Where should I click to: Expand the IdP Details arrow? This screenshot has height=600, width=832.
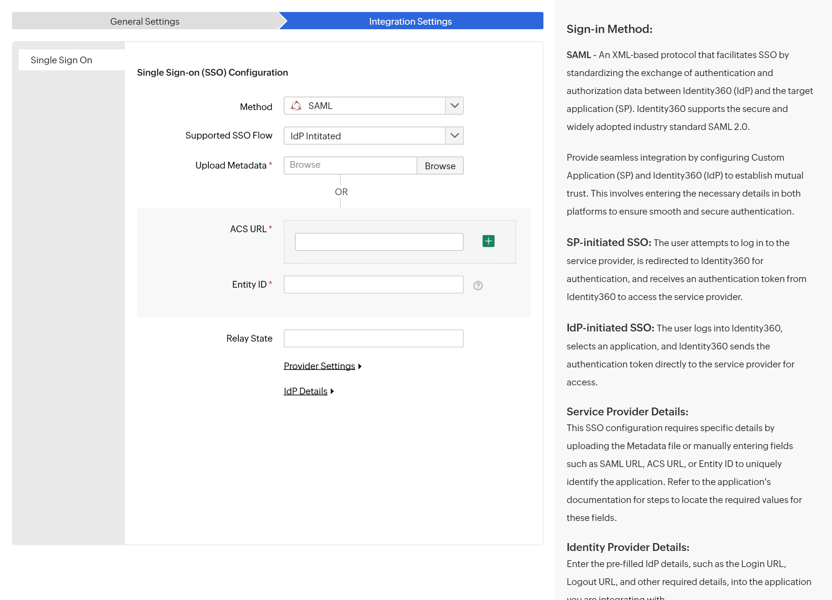coord(332,391)
